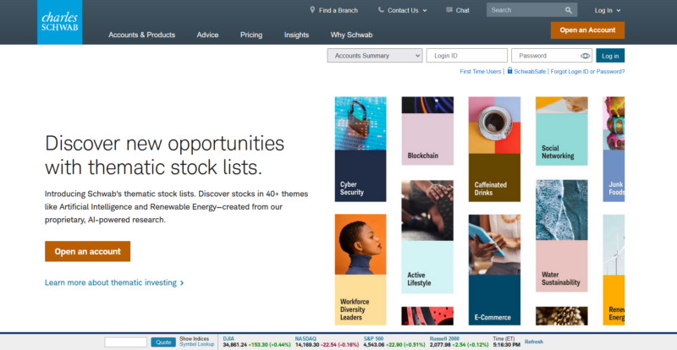Viewport: 677px width, 350px height.
Task: Click the SchwabSafe padlock icon
Action: [x=510, y=70]
